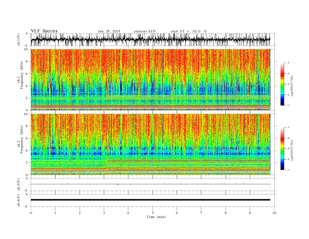Click the "ch.1(V)" axis label
Screen dimensions: 309x239
point(19,39)
